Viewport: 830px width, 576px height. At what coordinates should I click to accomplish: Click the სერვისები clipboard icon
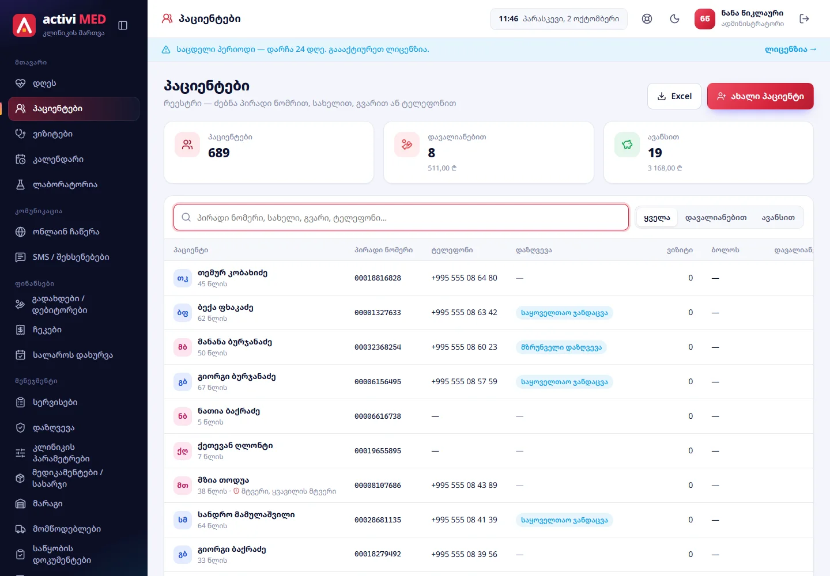pos(21,403)
